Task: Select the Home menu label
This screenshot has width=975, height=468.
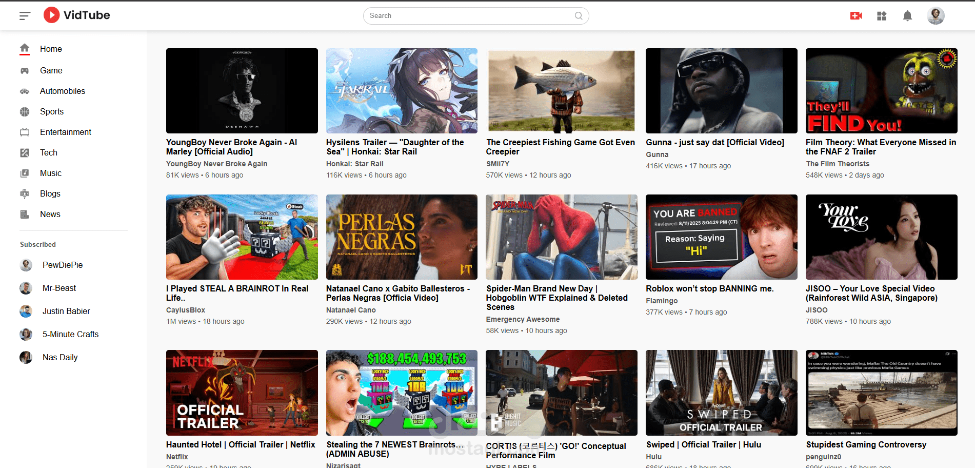Action: point(51,49)
